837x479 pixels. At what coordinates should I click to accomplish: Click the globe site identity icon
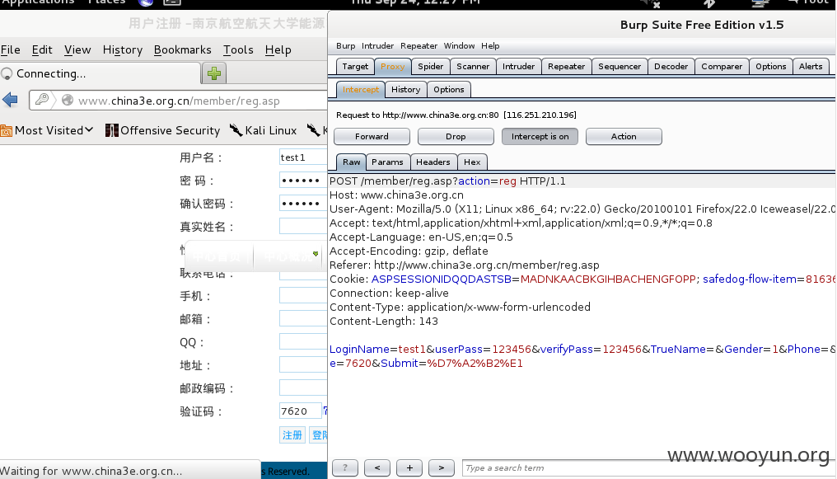[x=68, y=100]
